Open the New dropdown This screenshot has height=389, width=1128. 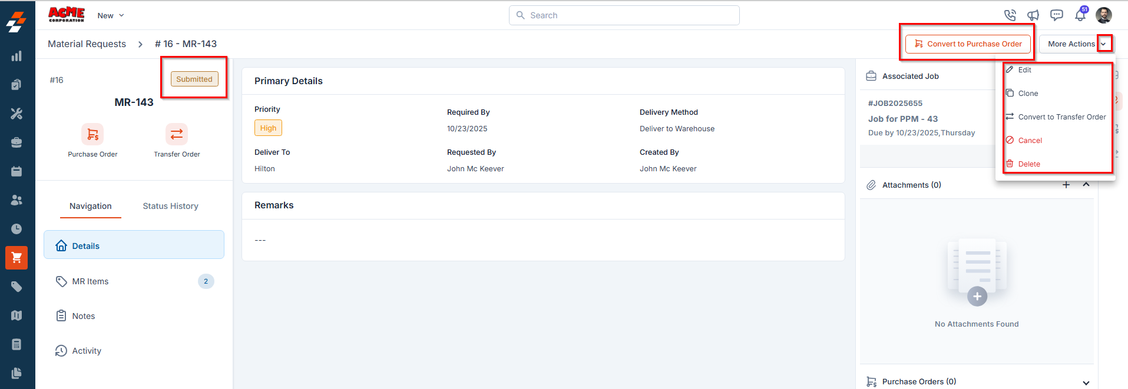(x=111, y=15)
